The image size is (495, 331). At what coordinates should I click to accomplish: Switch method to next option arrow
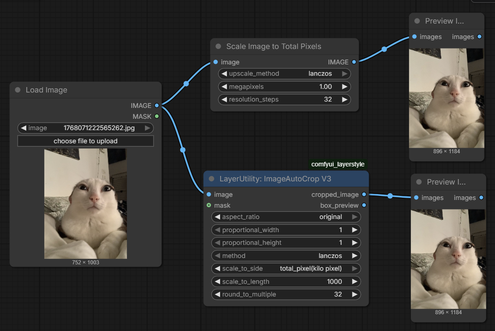coord(355,255)
